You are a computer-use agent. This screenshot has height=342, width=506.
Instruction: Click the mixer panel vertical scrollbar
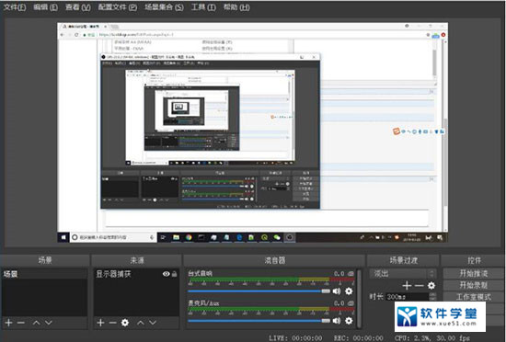pyautogui.click(x=359, y=298)
